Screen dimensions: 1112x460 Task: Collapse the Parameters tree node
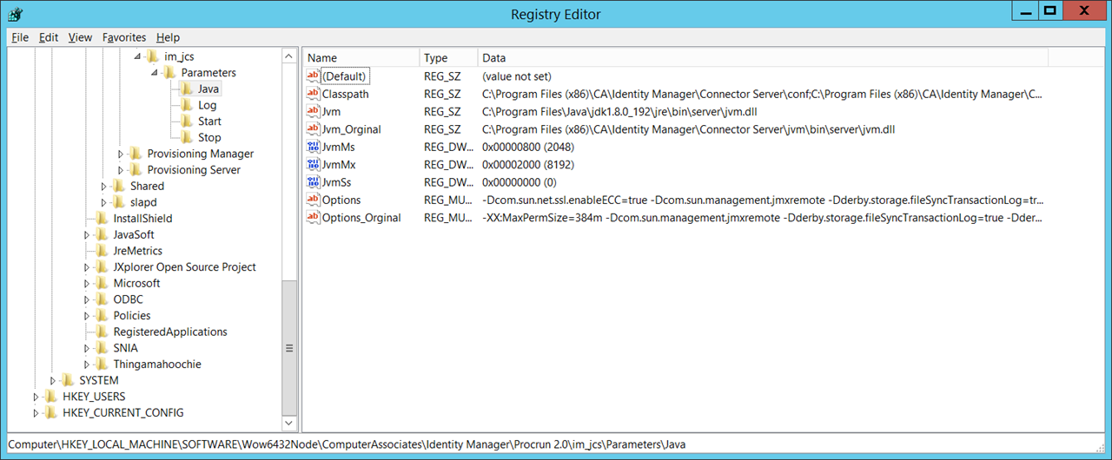click(155, 73)
